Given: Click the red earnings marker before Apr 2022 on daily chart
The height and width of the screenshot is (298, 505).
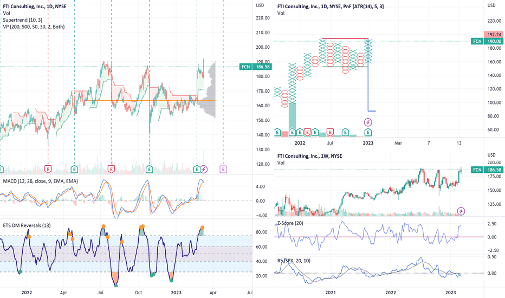Looking at the screenshot, I should tap(48, 169).
